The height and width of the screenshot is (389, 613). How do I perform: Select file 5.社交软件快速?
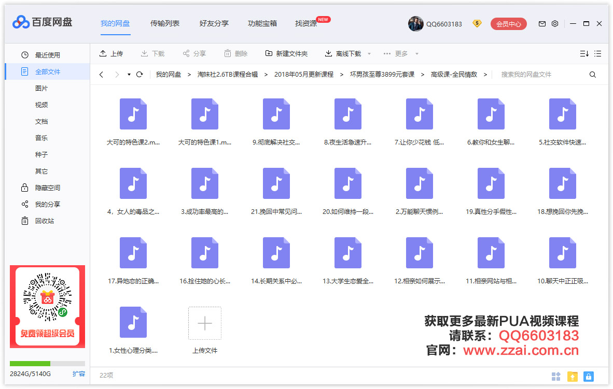click(x=563, y=123)
